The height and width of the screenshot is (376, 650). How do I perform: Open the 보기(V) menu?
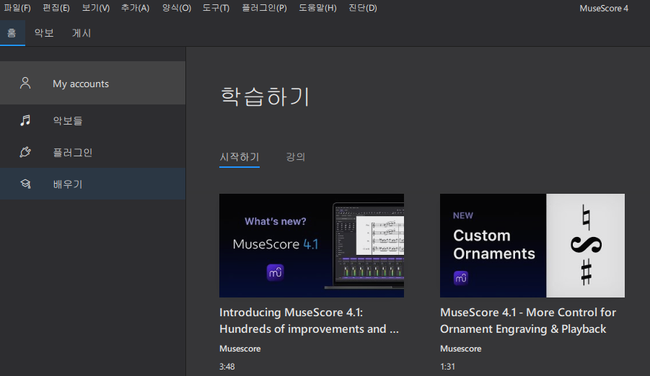[96, 8]
